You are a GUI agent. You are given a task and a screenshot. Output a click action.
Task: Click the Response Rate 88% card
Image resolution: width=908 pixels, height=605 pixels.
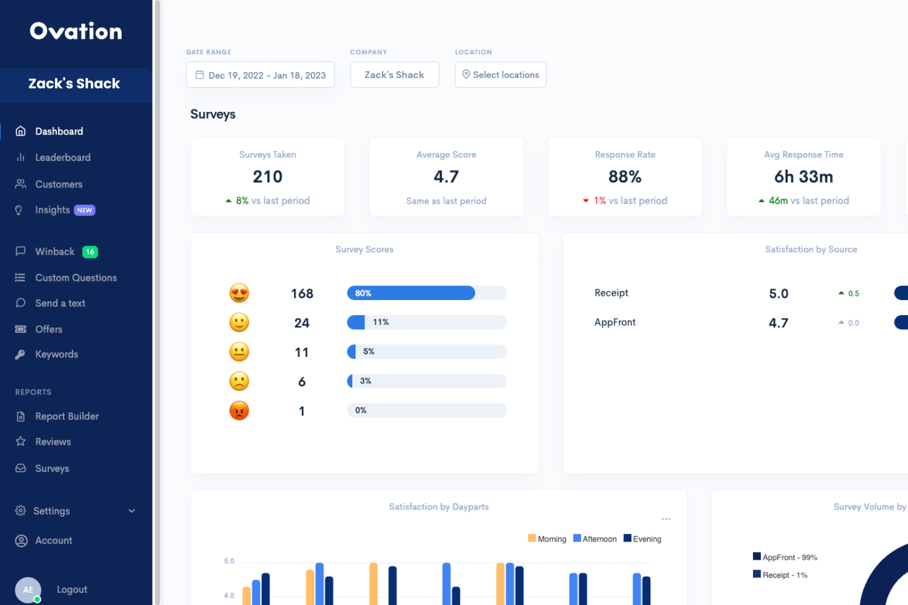[625, 177]
